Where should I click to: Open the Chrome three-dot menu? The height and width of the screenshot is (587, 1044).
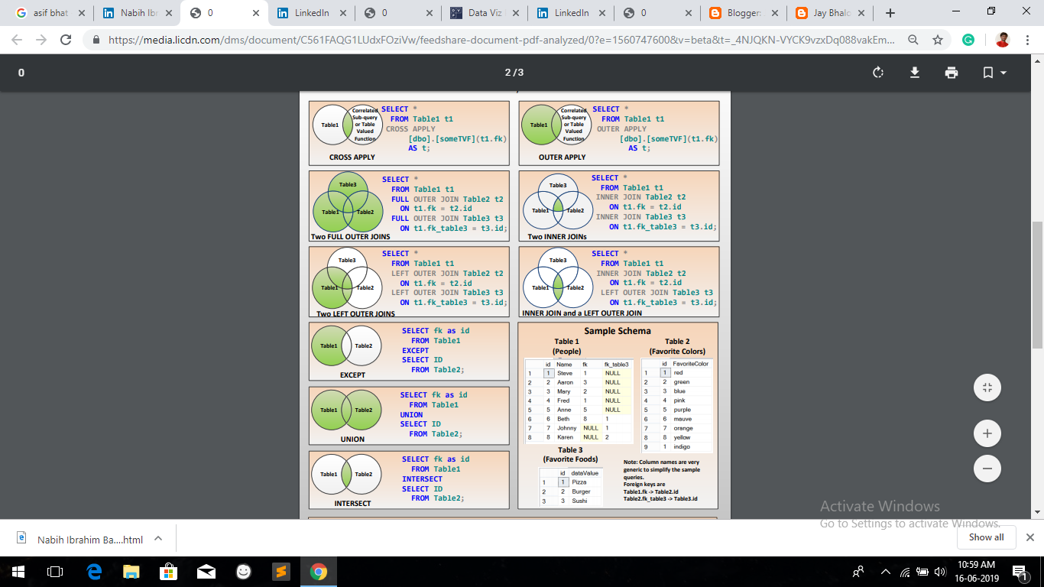pyautogui.click(x=1027, y=40)
